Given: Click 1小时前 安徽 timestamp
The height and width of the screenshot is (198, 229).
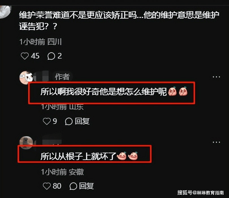Looking at the screenshot, I should tap(62, 172).
